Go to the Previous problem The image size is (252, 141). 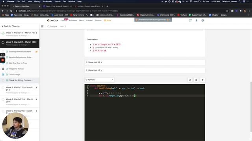point(52,26)
